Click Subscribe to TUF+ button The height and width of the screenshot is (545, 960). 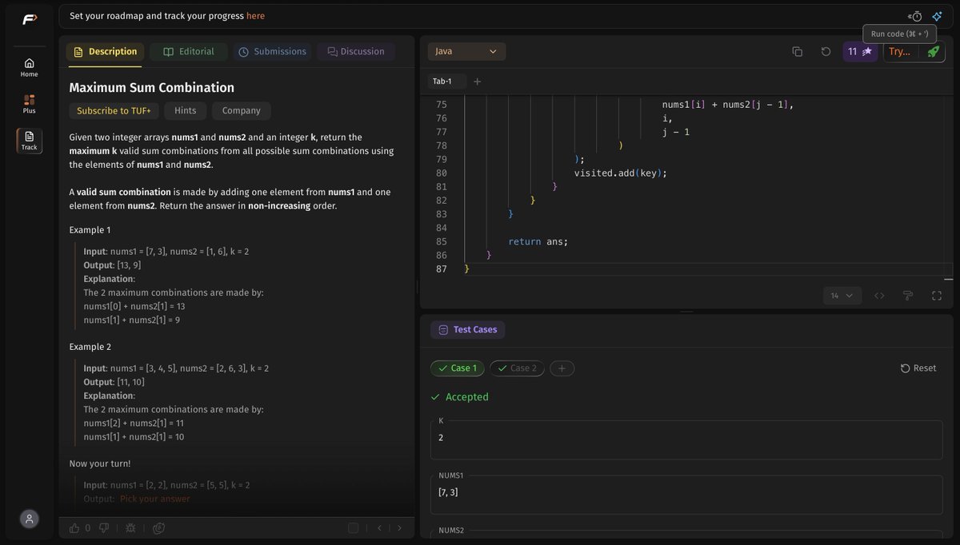tap(114, 111)
